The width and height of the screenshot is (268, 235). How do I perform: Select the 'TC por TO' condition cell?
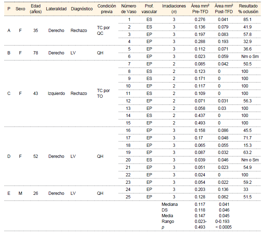point(104,94)
